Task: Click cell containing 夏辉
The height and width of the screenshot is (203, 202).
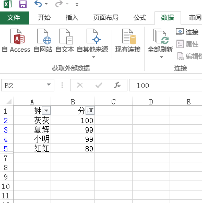Action: coord(32,129)
